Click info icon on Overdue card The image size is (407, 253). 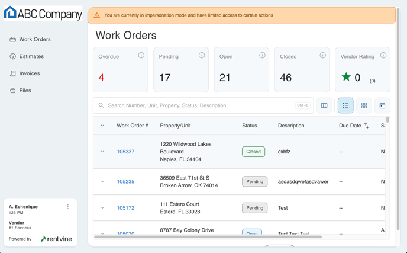point(141,56)
